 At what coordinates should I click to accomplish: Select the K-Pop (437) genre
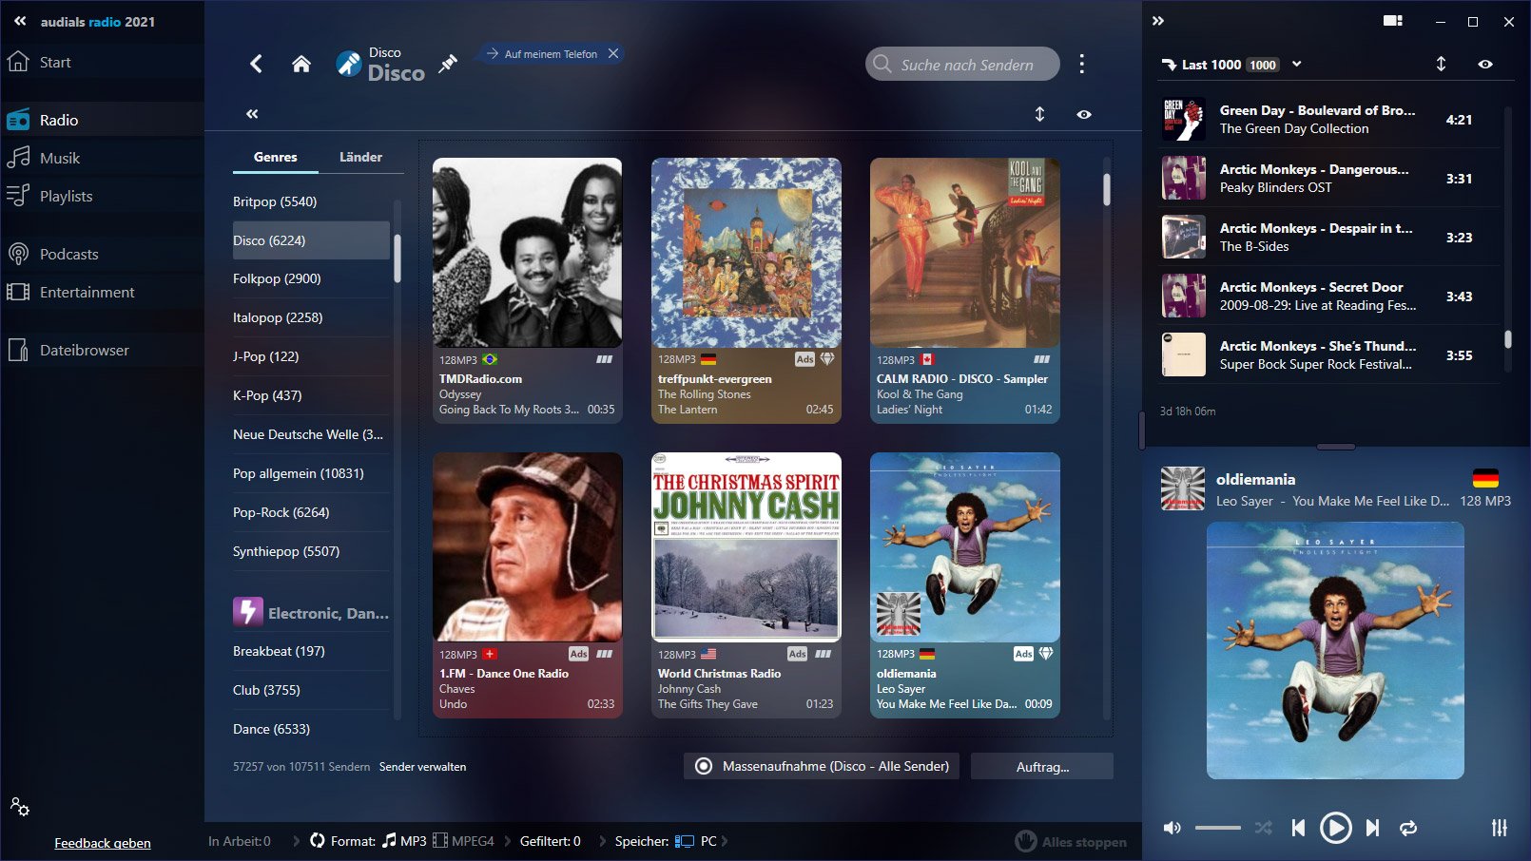coord(311,395)
